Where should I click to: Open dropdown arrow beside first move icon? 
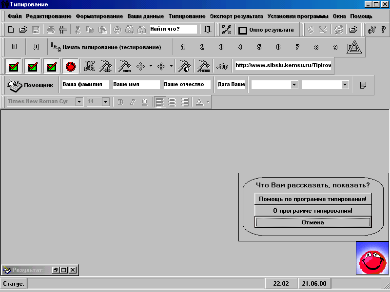[x=151, y=66]
